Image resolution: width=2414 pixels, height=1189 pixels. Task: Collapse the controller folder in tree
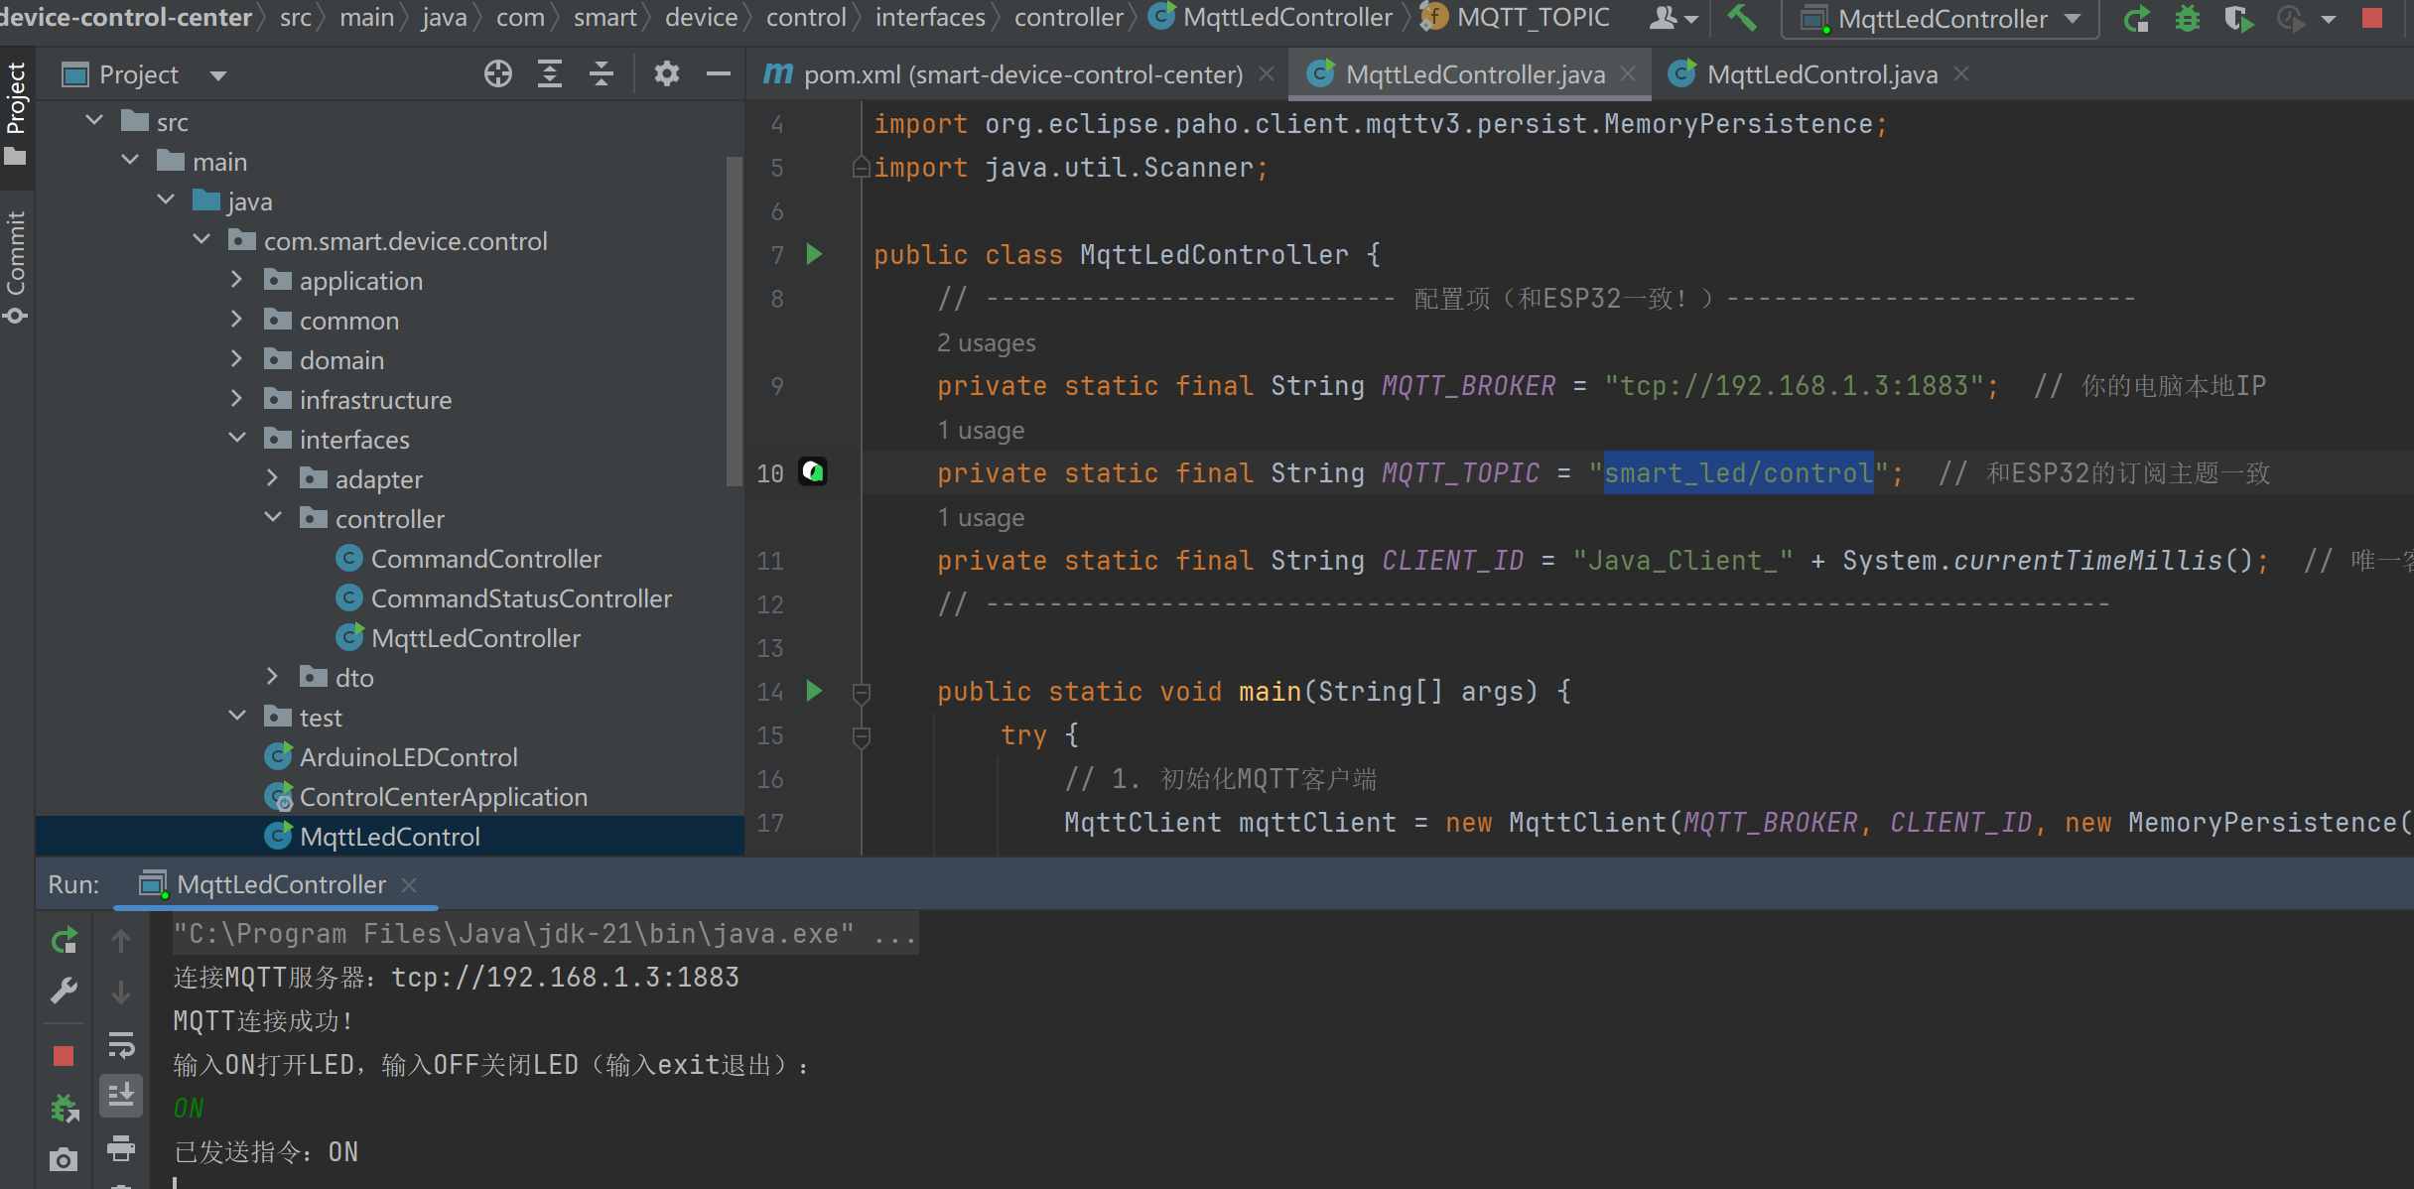(x=273, y=518)
